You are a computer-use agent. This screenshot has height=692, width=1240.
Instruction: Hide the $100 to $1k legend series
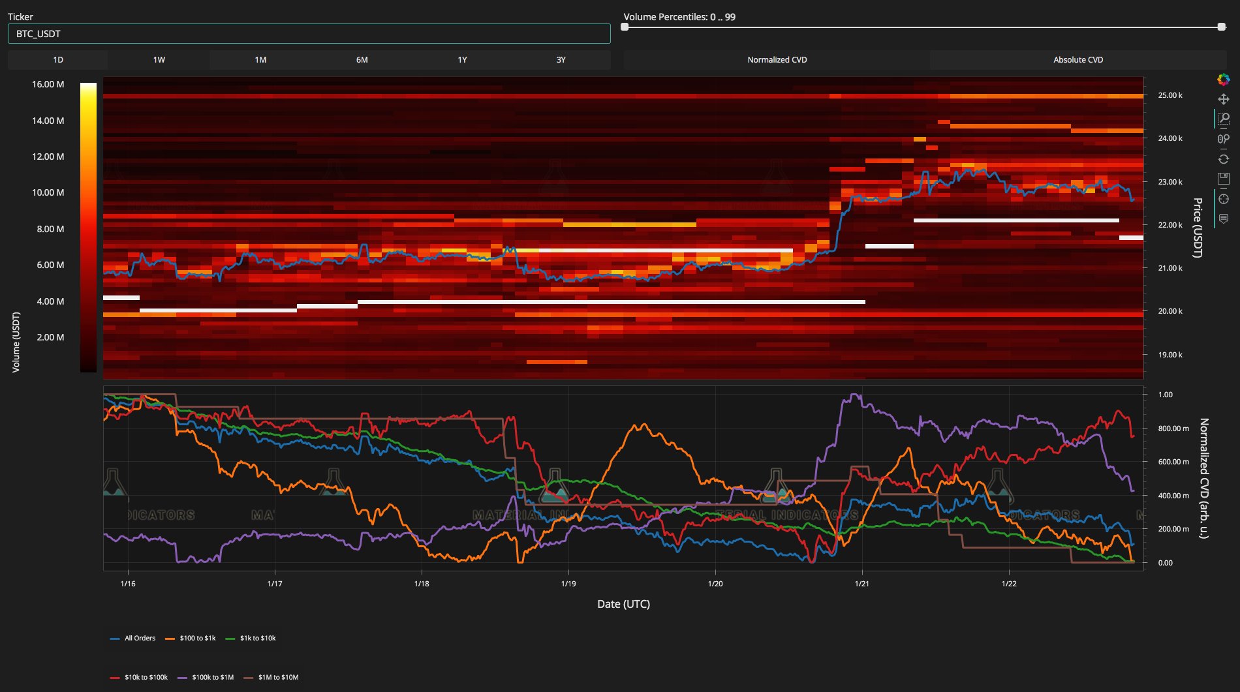190,638
